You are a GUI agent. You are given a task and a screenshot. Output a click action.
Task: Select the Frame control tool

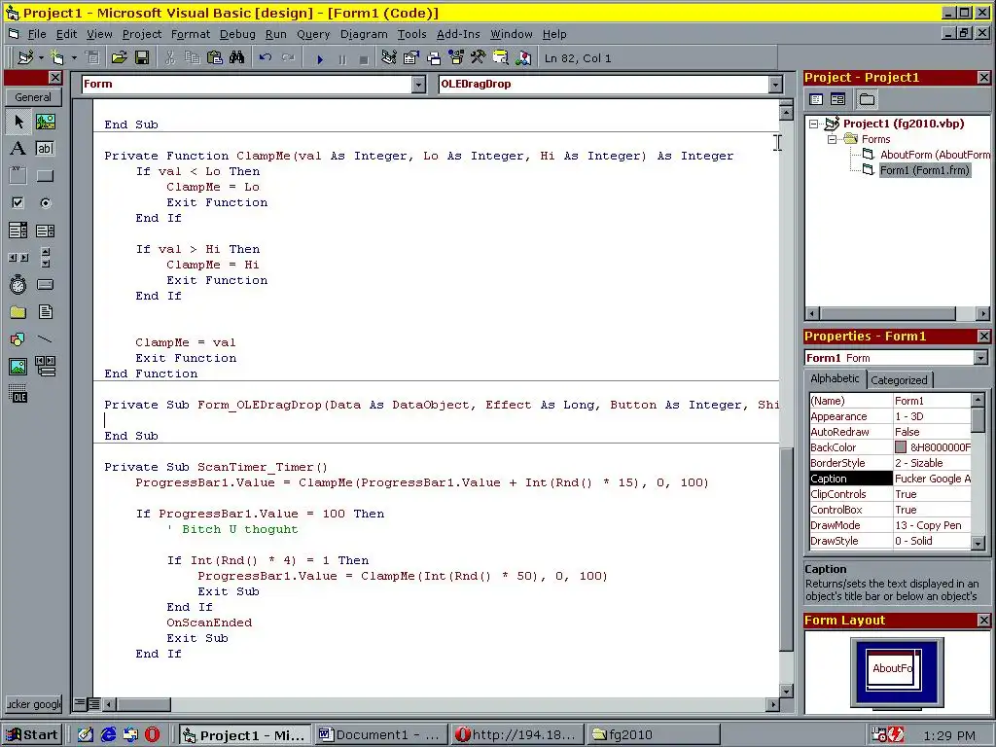(18, 176)
